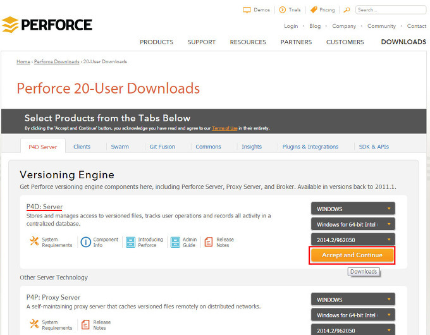Image resolution: width=430 pixels, height=335 pixels.
Task: Open P4P platform dropdown showing WINDOWS
Action: pyautogui.click(x=353, y=300)
